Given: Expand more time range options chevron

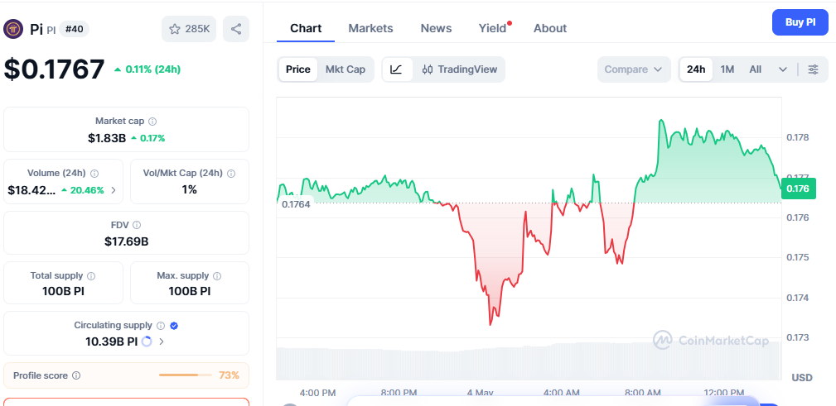Looking at the screenshot, I should click(x=783, y=69).
